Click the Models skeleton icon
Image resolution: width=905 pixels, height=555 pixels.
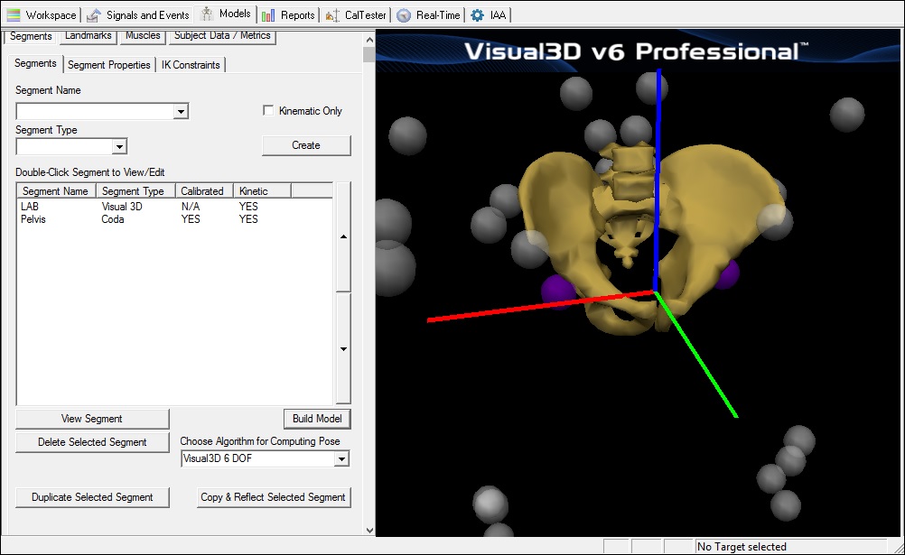coord(207,14)
